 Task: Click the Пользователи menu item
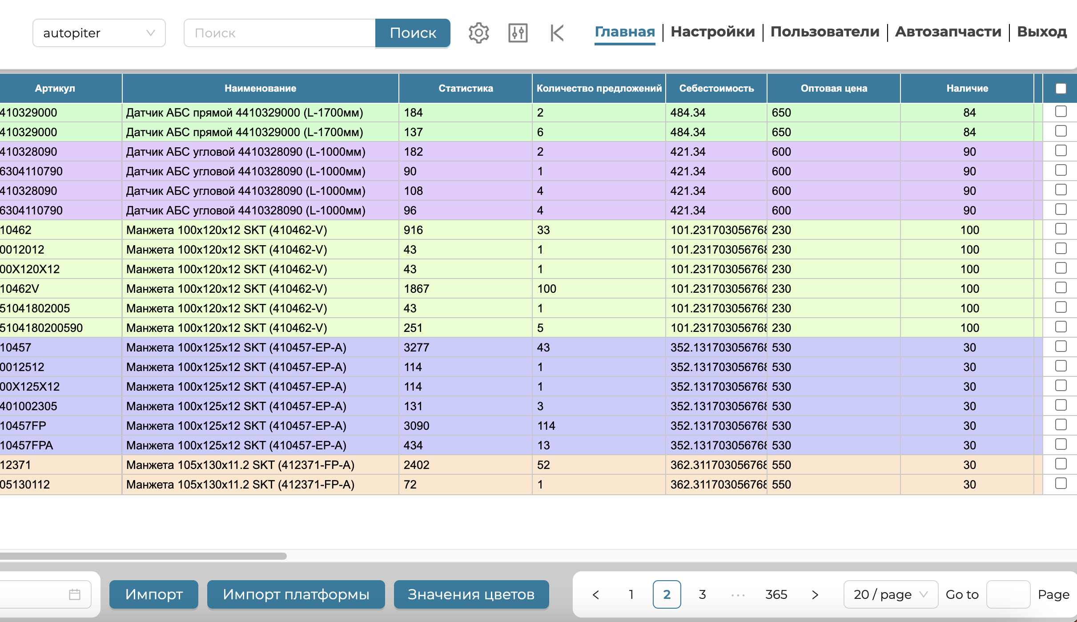(825, 32)
